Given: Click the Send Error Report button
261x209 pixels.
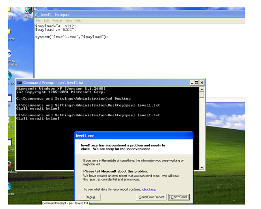Looking at the screenshot, I should 151,197.
